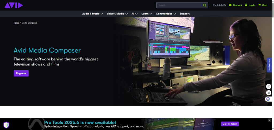Click the 'Pro Tools 2025.6 is now available!' text
The height and width of the screenshot is (130, 274).
80,122
